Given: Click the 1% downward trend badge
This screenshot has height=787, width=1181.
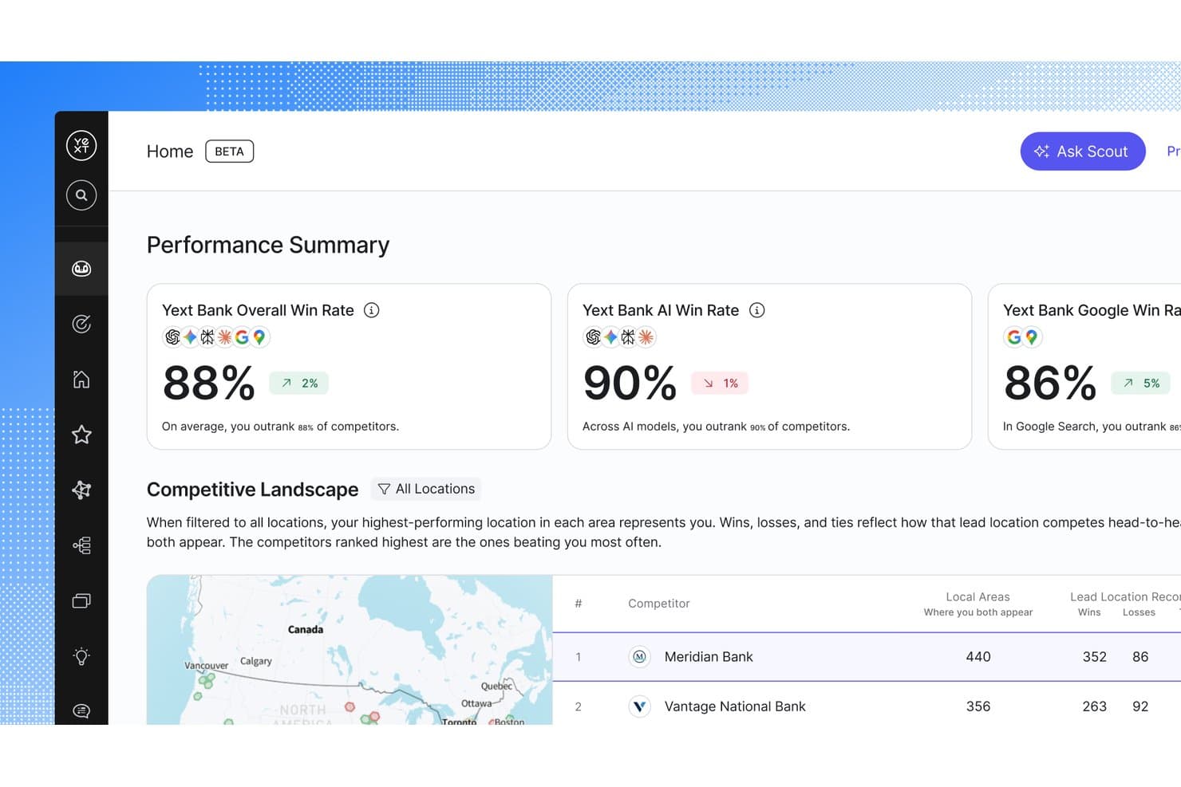Looking at the screenshot, I should point(720,384).
